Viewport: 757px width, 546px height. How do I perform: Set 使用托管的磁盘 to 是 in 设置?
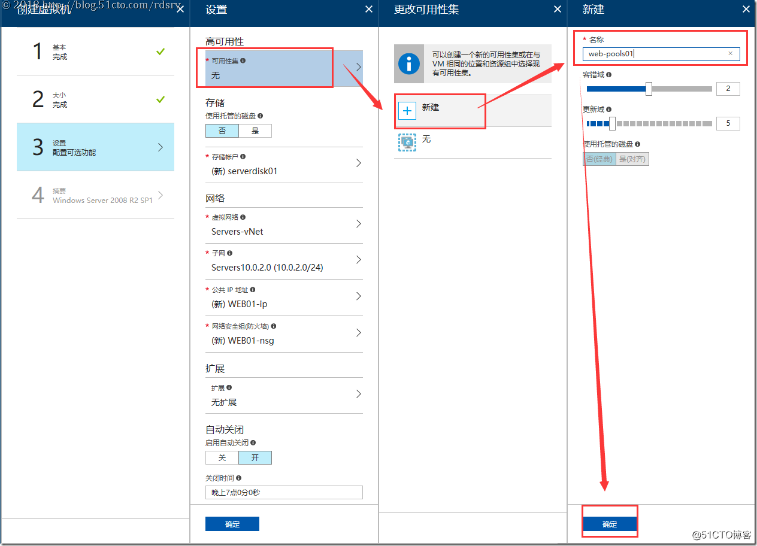click(x=255, y=131)
